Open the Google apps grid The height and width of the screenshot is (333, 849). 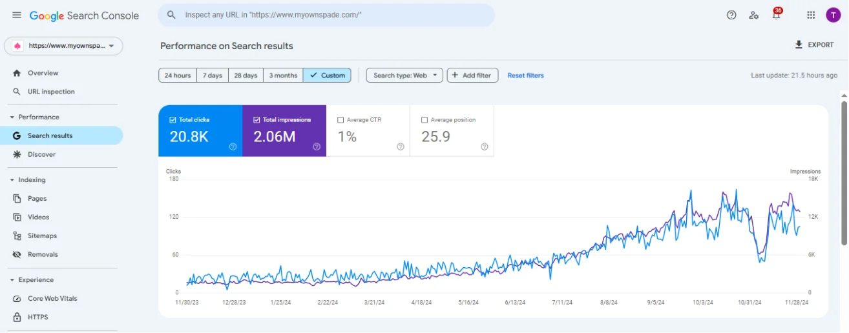pyautogui.click(x=811, y=15)
